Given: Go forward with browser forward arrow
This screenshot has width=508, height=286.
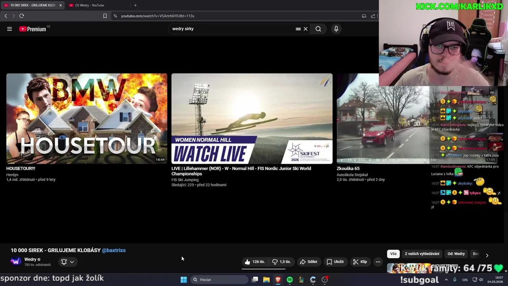Looking at the screenshot, I should (13, 16).
